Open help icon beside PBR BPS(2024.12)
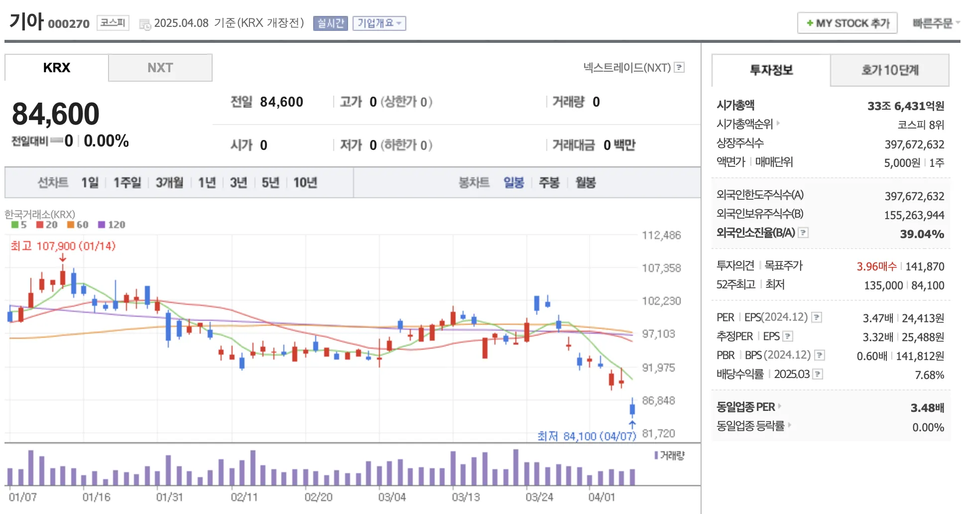 point(820,355)
